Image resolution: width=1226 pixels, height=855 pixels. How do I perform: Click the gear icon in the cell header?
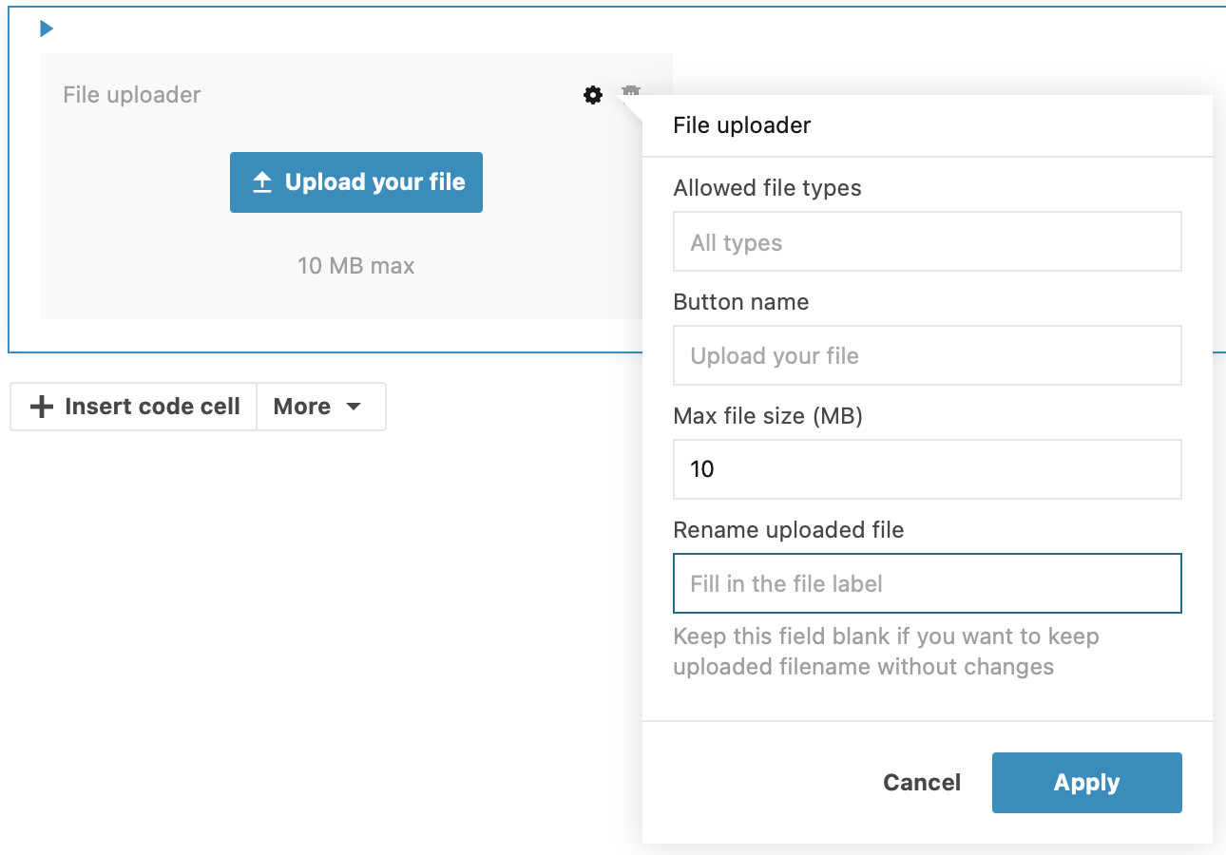click(x=592, y=95)
